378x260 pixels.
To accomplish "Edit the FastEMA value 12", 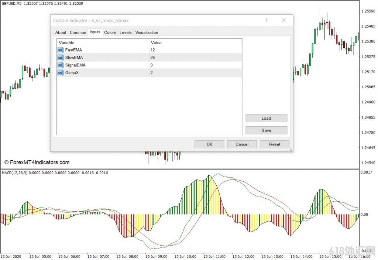I will click(x=196, y=50).
